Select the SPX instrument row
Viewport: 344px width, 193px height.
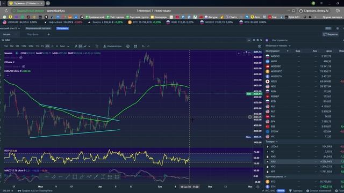tap(304, 122)
